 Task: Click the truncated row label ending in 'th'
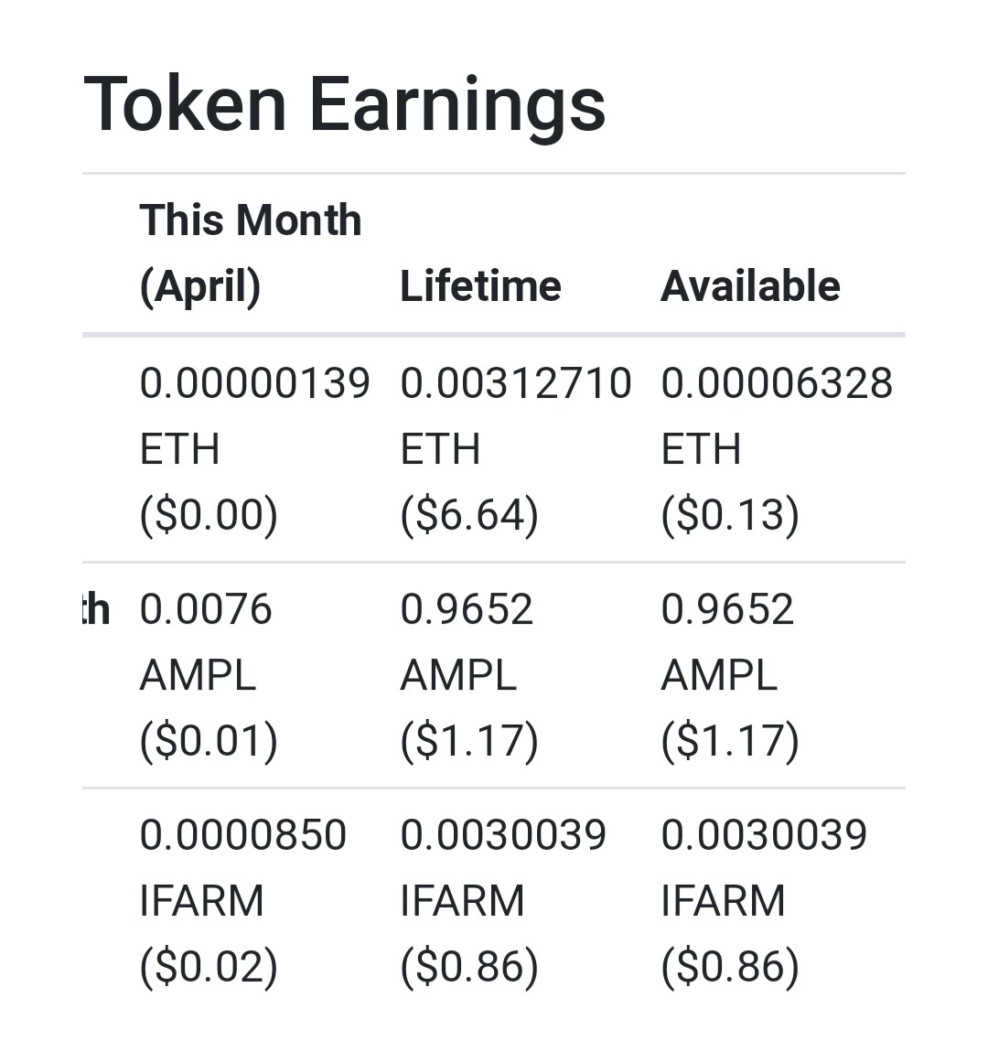(x=96, y=609)
